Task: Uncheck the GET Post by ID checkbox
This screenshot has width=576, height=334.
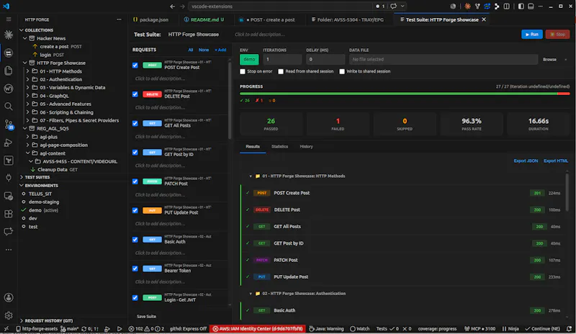Action: [135, 152]
